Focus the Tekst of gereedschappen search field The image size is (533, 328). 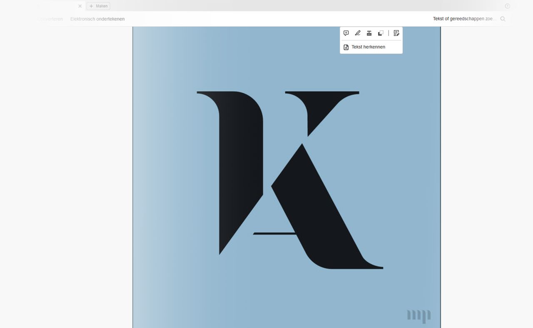click(465, 19)
